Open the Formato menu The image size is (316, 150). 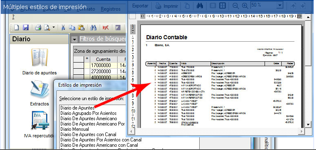click(86, 9)
